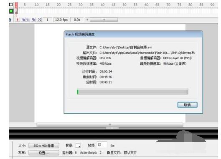Click the video encoding progress bar

[x=132, y=92]
